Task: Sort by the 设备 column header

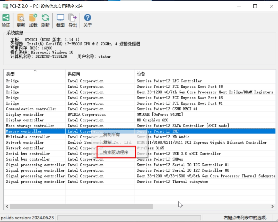Action: point(205,74)
